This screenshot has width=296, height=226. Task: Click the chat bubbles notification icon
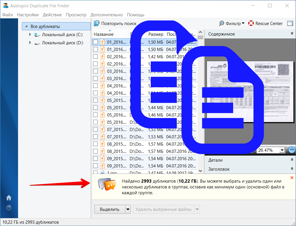coord(107,184)
